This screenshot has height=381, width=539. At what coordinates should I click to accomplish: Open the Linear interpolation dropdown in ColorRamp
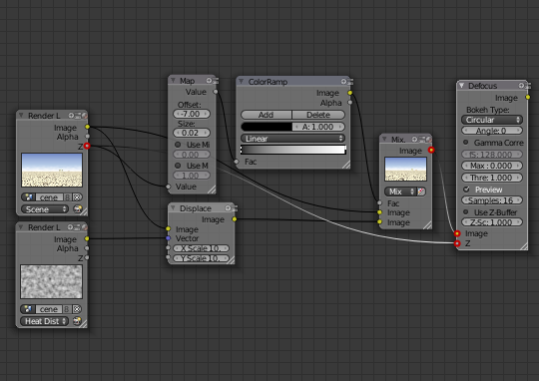[x=292, y=139]
